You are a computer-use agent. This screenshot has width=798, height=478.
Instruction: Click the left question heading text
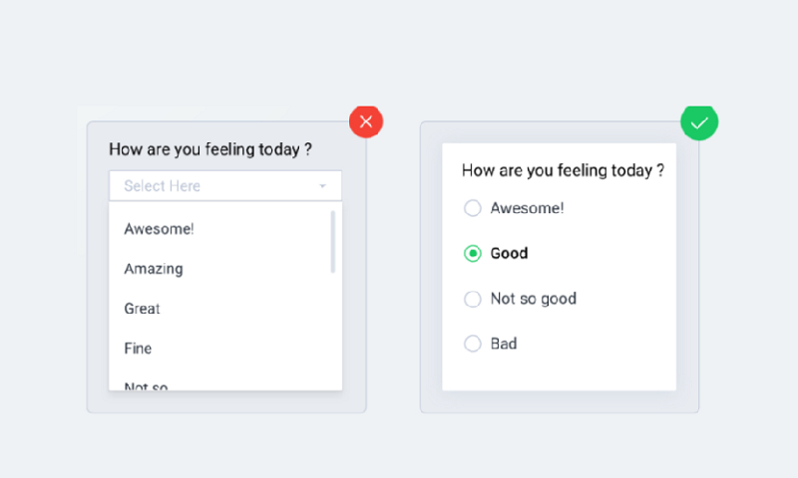tap(210, 149)
